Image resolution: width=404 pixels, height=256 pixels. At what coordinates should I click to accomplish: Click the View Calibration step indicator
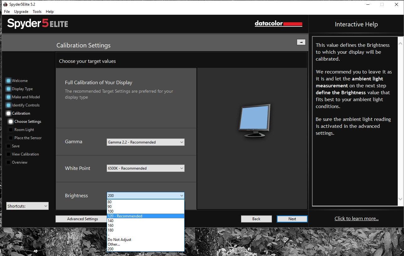[x=8, y=154]
